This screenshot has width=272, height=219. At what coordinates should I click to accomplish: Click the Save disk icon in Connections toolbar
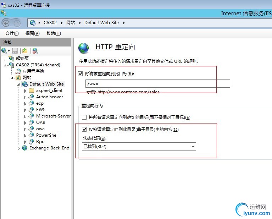[x=15, y=51]
